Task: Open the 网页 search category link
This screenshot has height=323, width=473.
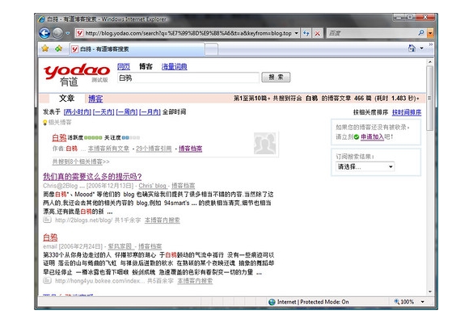Action: click(124, 66)
